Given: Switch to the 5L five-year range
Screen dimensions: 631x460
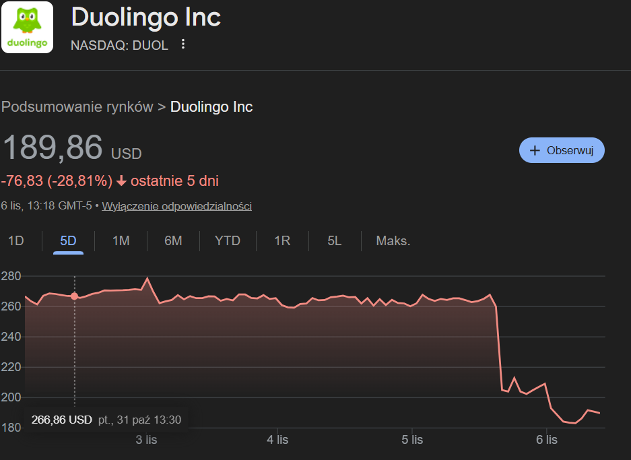Looking at the screenshot, I should point(335,240).
